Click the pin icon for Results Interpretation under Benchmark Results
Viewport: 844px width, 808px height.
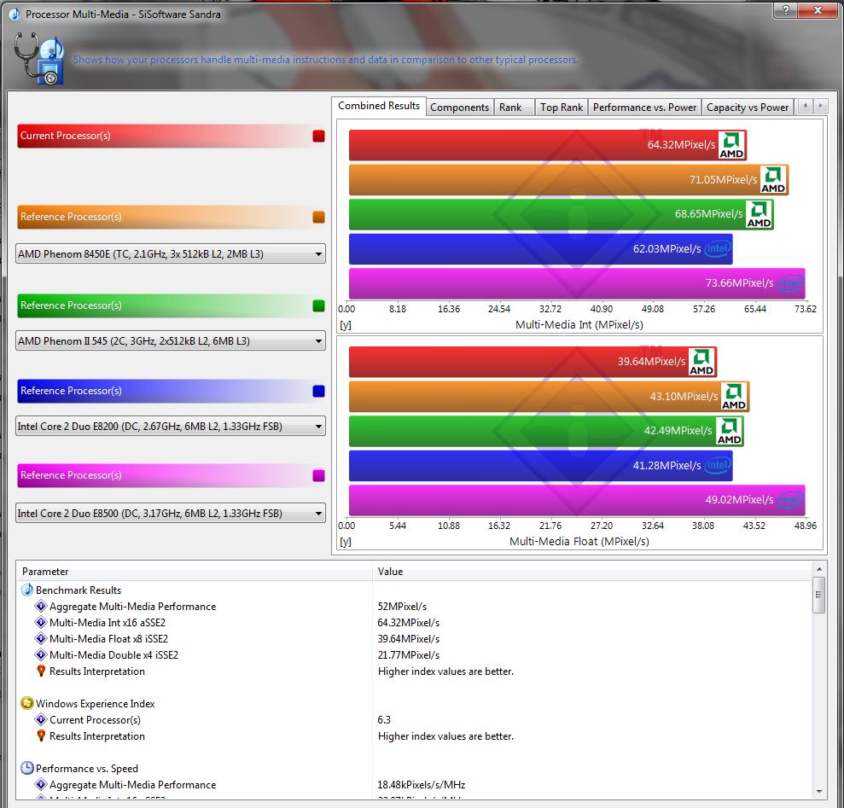[41, 671]
